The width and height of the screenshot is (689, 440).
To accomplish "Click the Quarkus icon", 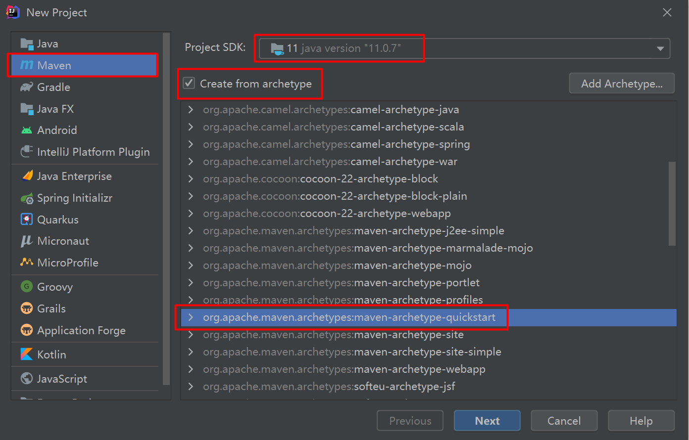I will click(27, 220).
